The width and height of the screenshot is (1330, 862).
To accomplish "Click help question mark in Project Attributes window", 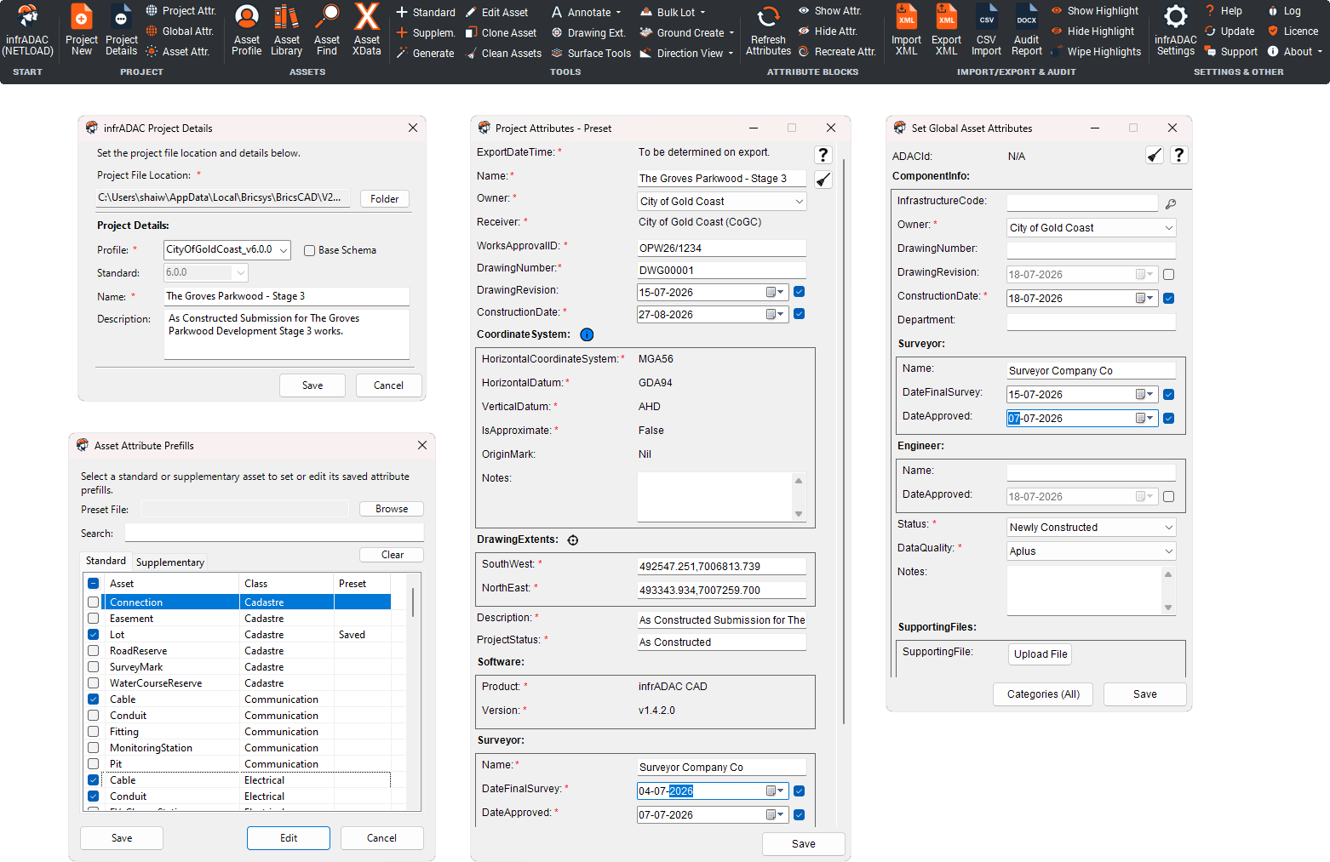I will 823,155.
